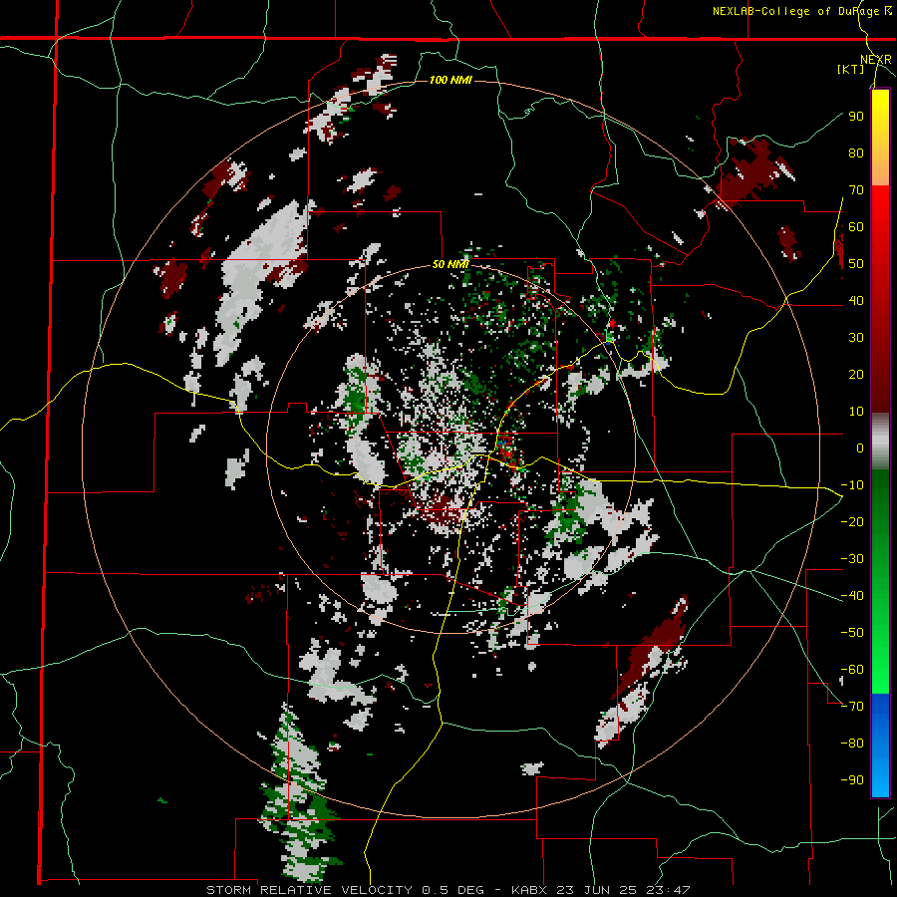Click the gray zero-velocity segment of color bar
Viewport: 897px width, 897px height.
(x=880, y=442)
